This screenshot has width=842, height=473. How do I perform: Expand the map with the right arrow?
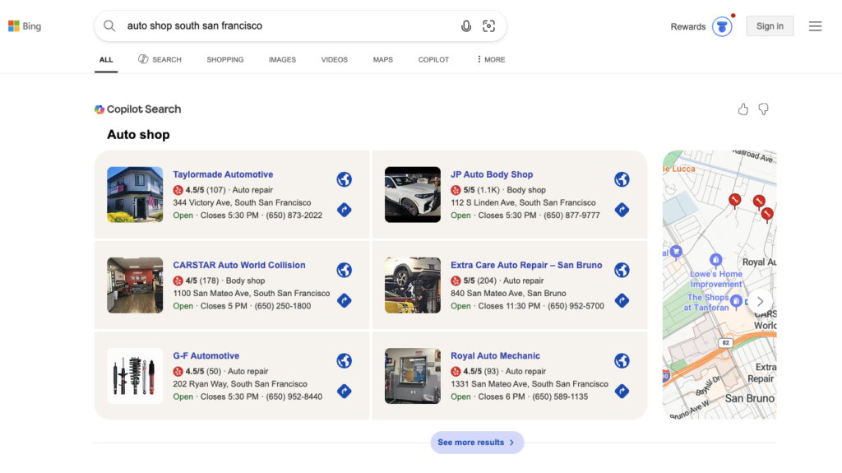[x=760, y=300]
